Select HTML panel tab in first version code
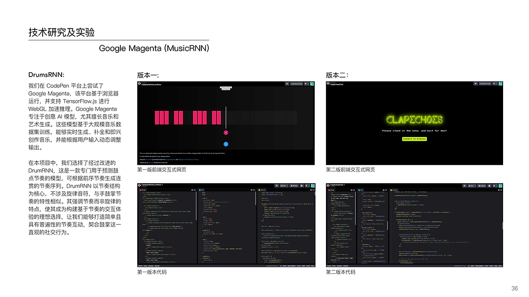Image resolution: width=529 pixels, height=297 pixels. (x=143, y=190)
